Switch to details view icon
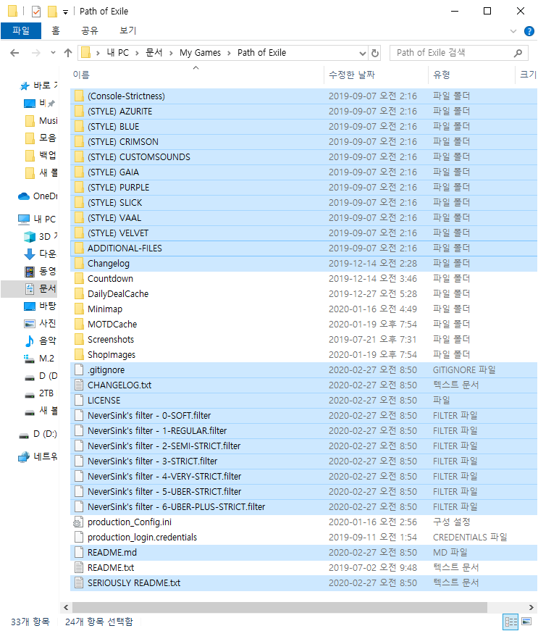Viewport: 538px width, 631px height. 511,622
